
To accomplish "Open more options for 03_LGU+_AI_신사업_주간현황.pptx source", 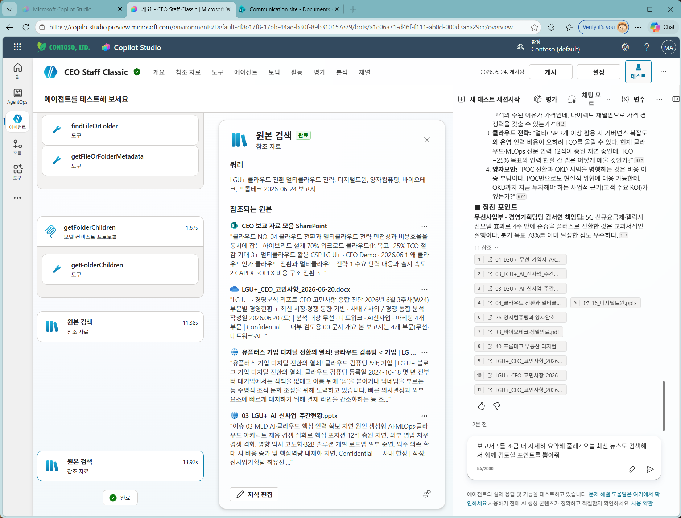I will point(424,416).
